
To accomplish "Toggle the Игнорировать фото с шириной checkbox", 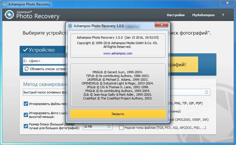I will coord(26,115).
